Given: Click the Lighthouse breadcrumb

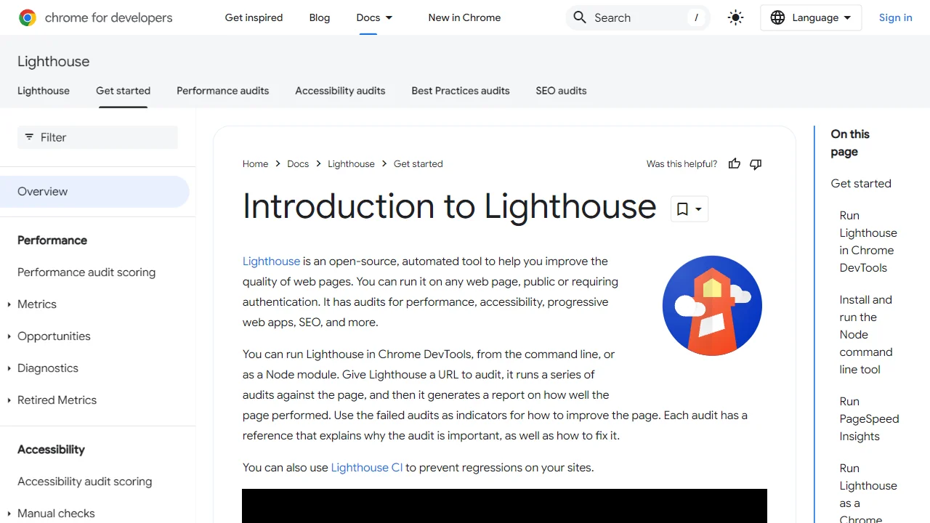Looking at the screenshot, I should tap(351, 164).
